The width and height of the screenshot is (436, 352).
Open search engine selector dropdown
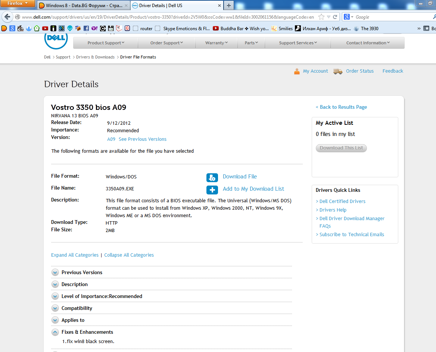348,17
